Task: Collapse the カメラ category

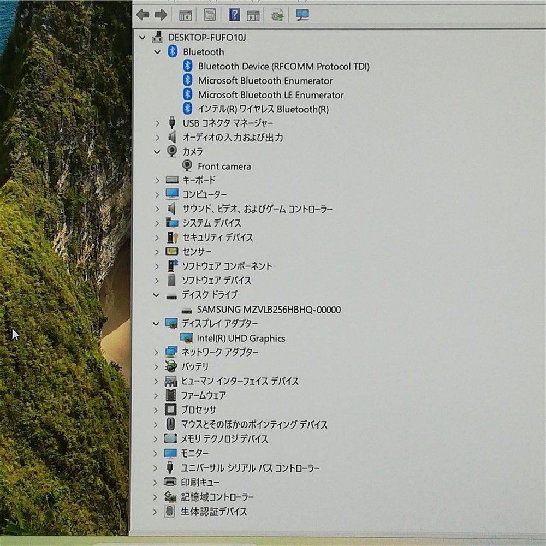Action: pos(157,152)
